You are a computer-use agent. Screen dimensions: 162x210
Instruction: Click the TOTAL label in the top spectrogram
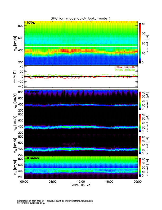coord(31,23)
